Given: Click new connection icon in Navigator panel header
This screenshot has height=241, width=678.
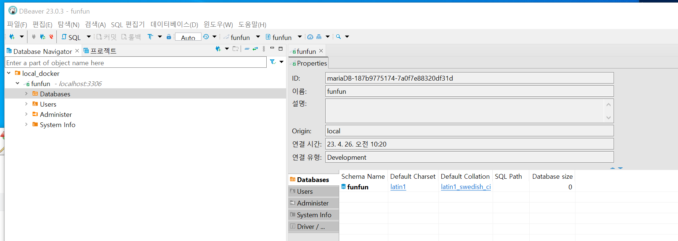Looking at the screenshot, I should pyautogui.click(x=218, y=49).
